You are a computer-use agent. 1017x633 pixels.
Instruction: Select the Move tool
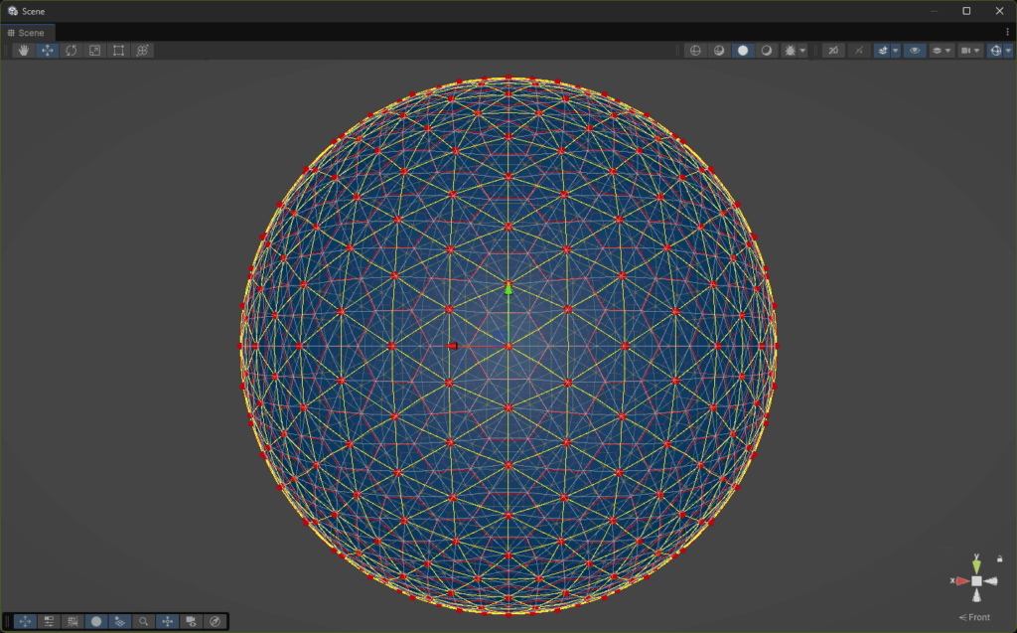pos(48,51)
